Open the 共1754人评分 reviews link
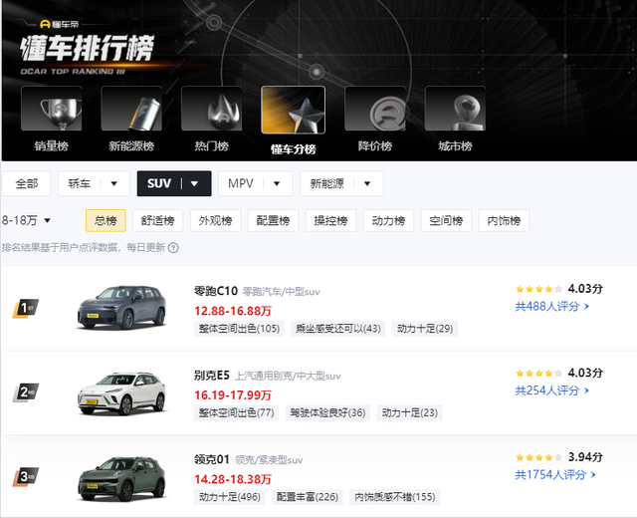The height and width of the screenshot is (518, 637). [555, 475]
